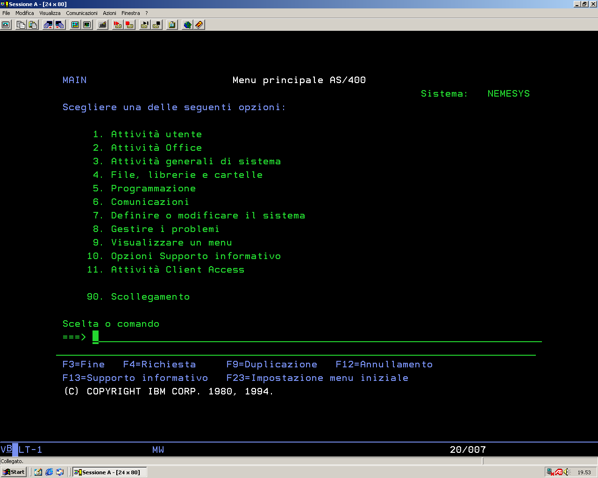
Task: Click the Paste clipboard toolbar icon
Action: (x=33, y=25)
